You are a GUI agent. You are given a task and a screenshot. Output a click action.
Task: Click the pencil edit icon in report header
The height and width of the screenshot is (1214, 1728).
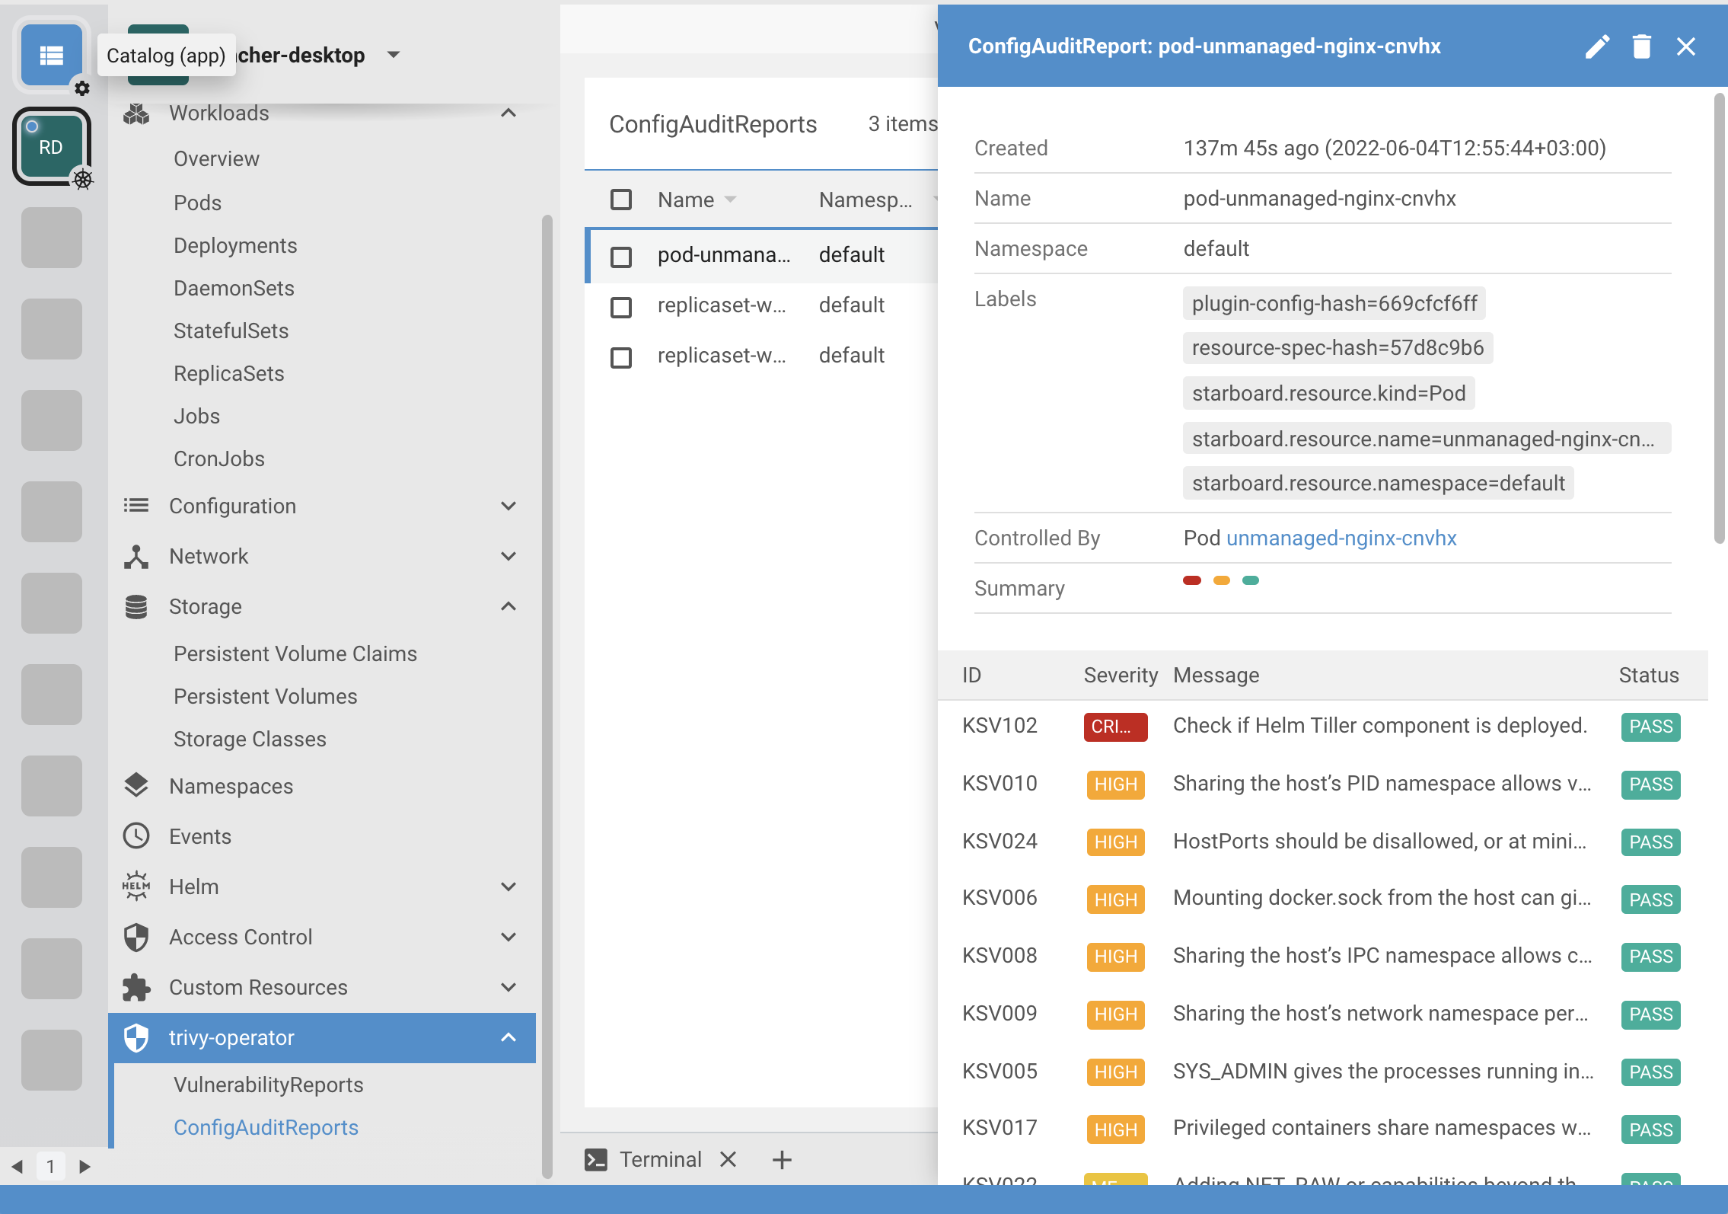point(1597,46)
